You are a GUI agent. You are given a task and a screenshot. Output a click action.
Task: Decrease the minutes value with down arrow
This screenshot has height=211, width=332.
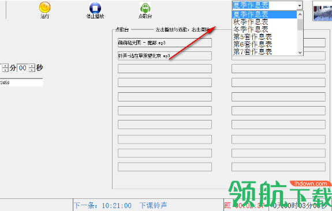(5, 70)
